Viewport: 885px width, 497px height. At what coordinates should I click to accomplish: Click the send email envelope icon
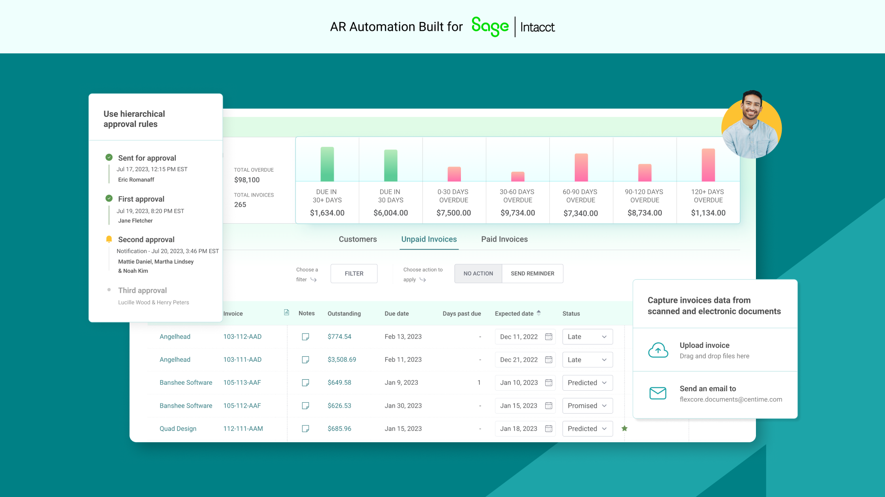(x=658, y=393)
